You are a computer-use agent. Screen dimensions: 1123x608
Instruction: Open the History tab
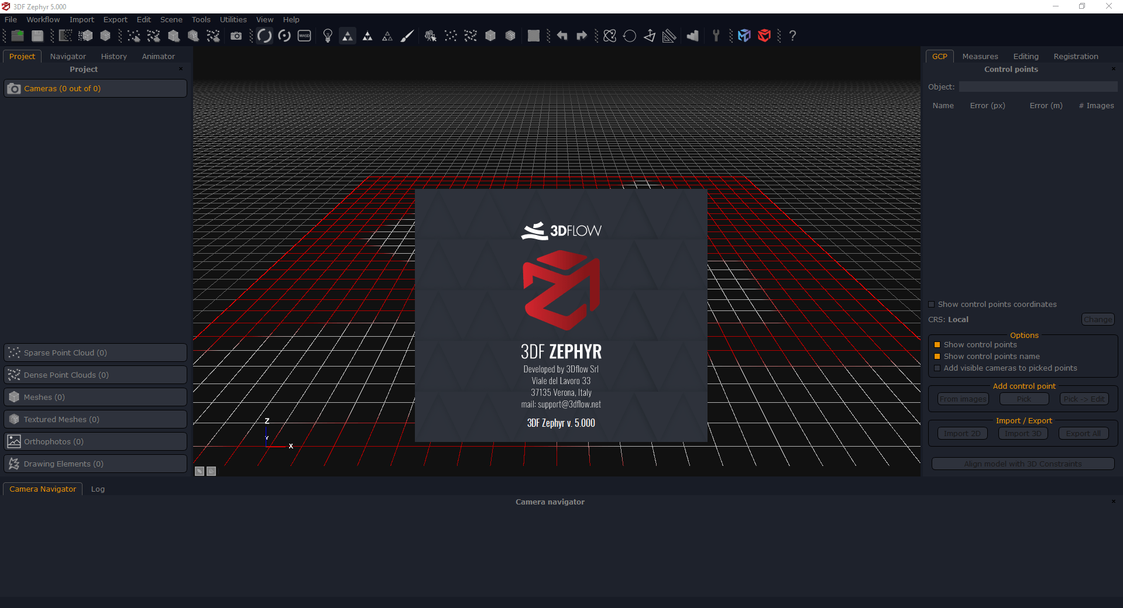tap(114, 57)
